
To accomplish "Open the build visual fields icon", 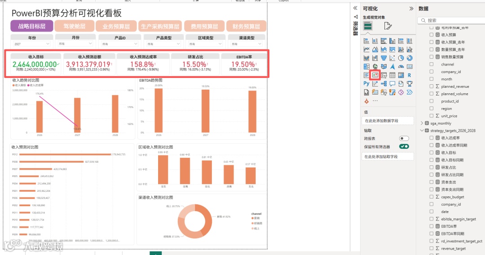I will (367, 26).
